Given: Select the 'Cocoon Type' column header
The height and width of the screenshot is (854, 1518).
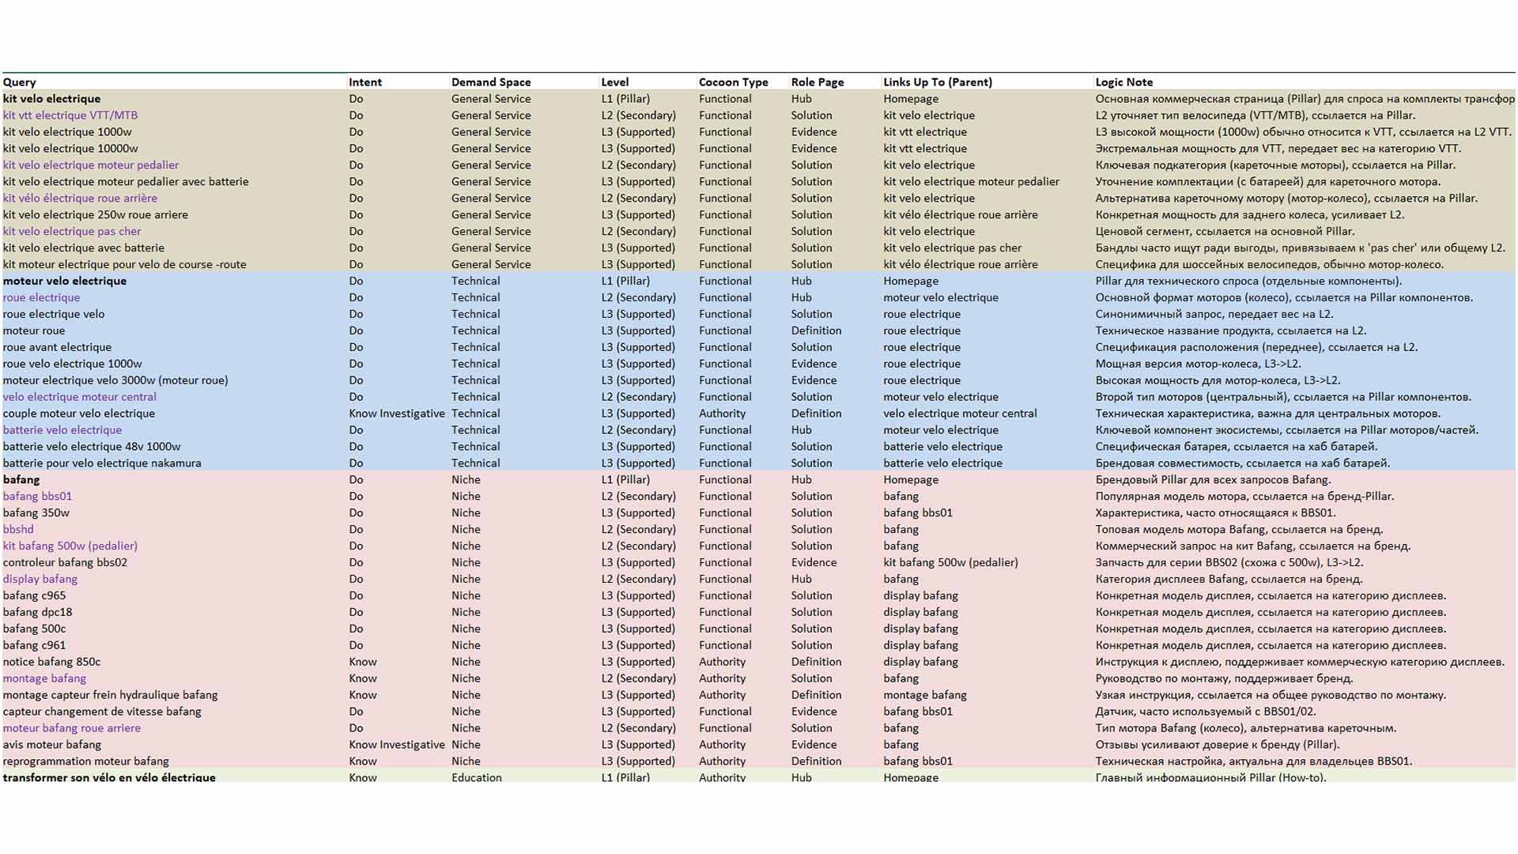Looking at the screenshot, I should tap(733, 82).
